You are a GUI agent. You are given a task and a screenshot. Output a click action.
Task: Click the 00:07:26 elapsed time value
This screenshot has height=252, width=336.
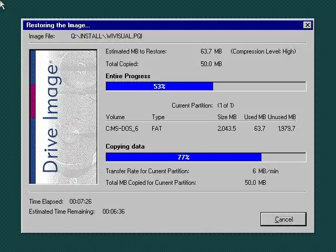pos(80,202)
